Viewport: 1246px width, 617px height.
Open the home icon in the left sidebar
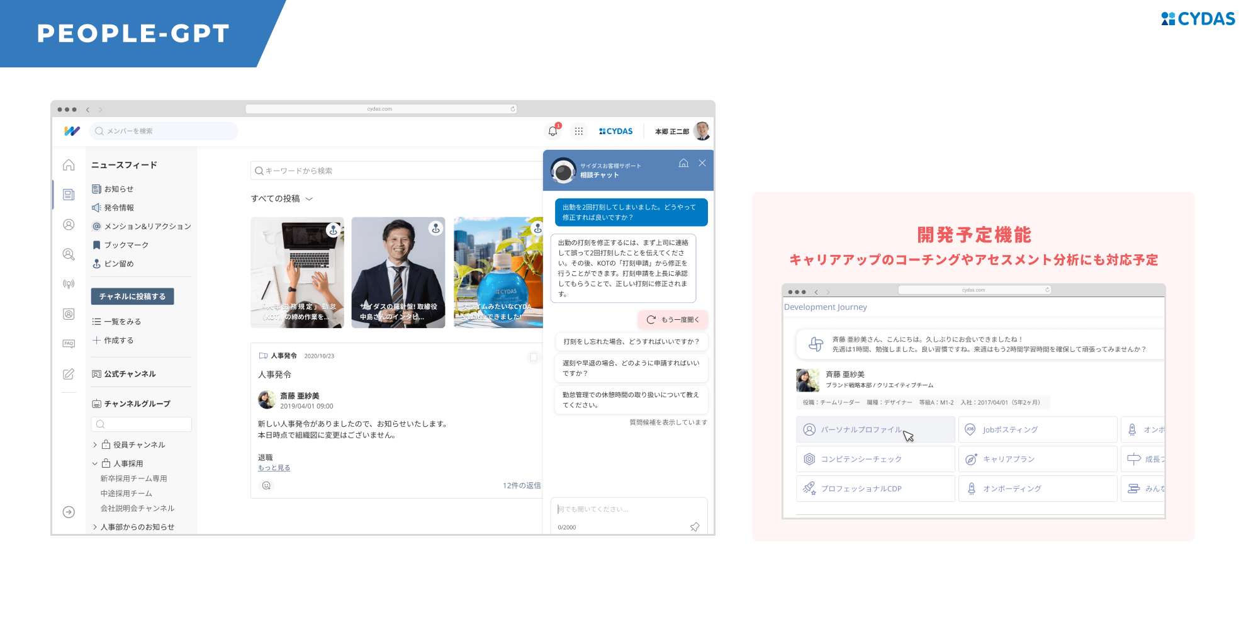pos(69,164)
